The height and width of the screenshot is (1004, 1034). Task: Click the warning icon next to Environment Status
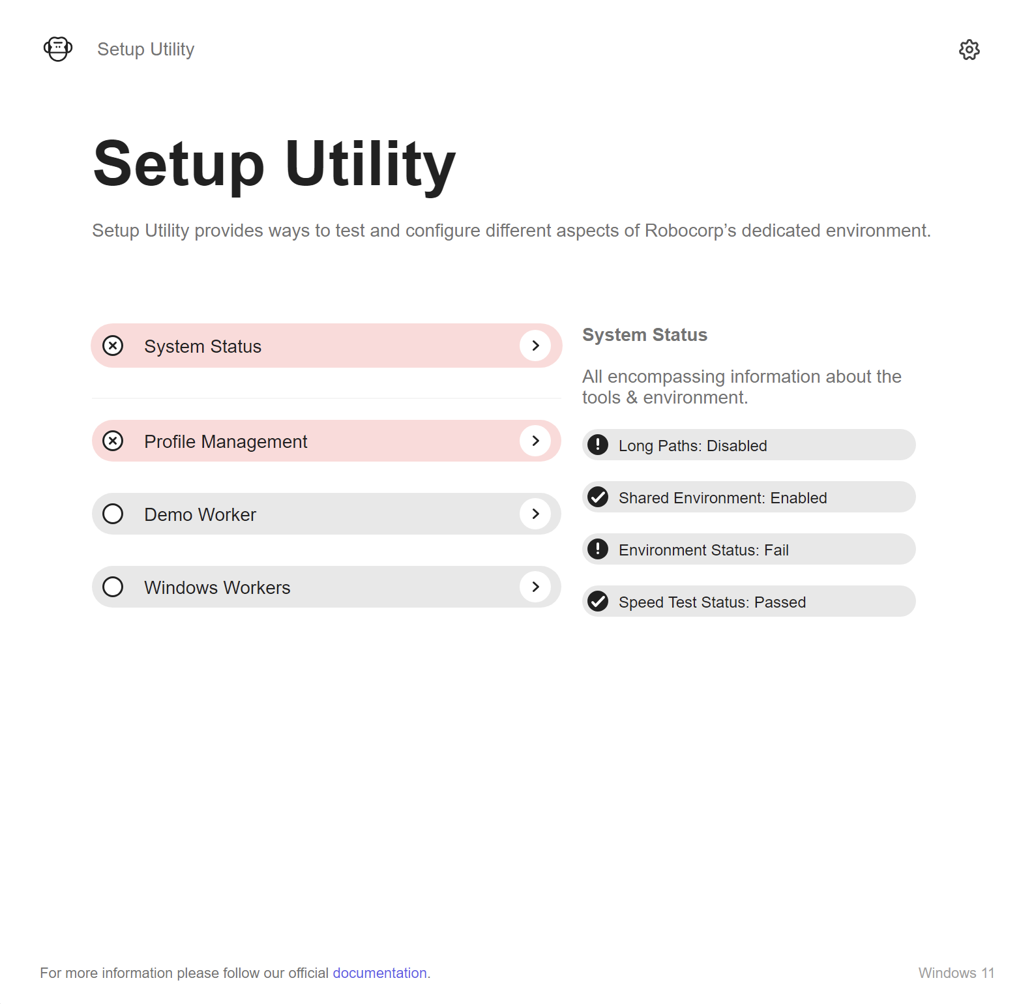click(x=598, y=549)
